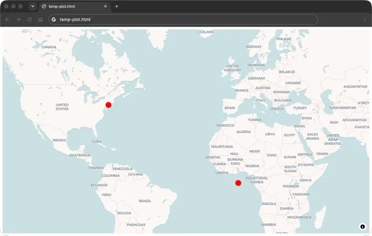Click the YEMEN map label
The height and width of the screenshot is (236, 372).
pyautogui.click(x=322, y=154)
